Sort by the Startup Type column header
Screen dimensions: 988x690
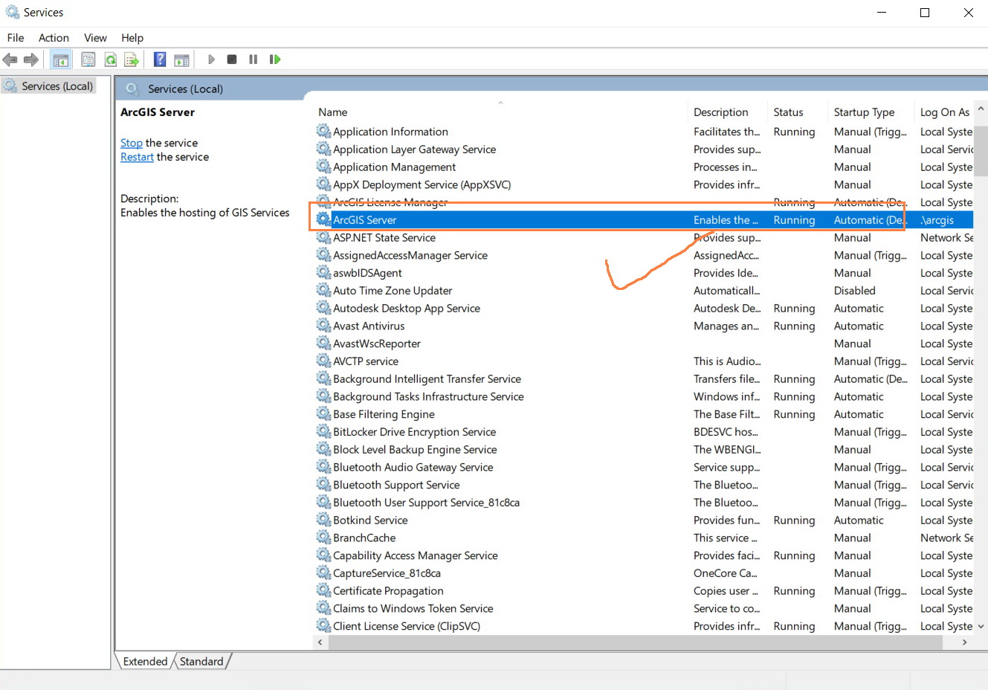click(x=871, y=112)
